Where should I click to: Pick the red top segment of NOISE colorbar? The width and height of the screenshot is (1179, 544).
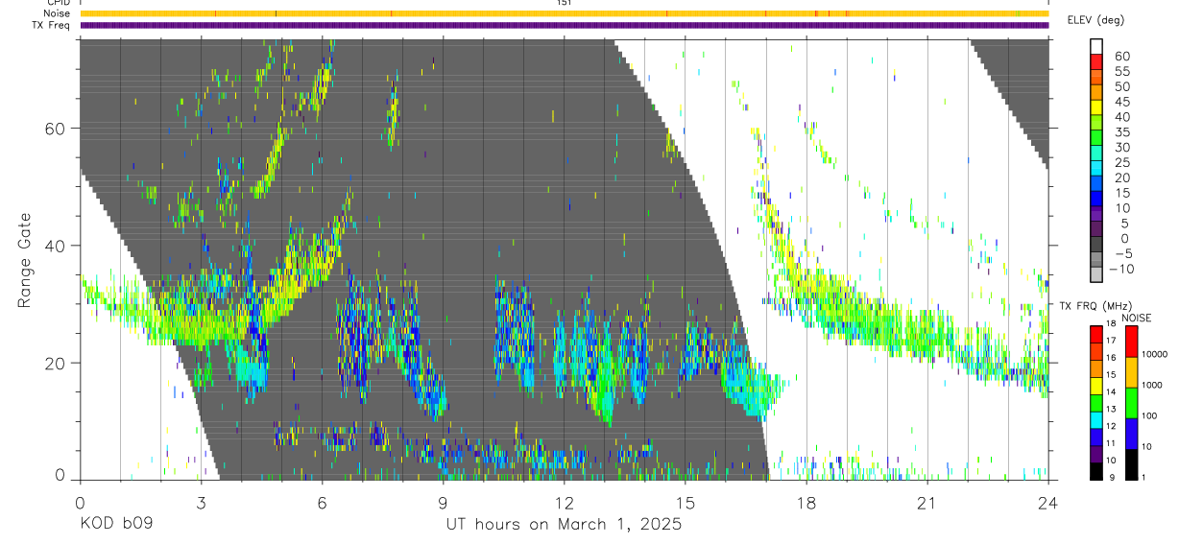(x=1132, y=342)
